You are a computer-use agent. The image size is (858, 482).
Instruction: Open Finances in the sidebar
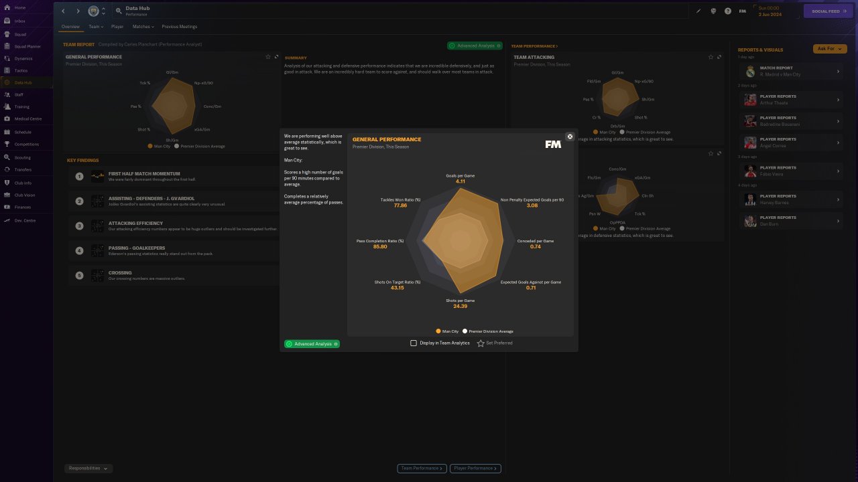pyautogui.click(x=23, y=208)
